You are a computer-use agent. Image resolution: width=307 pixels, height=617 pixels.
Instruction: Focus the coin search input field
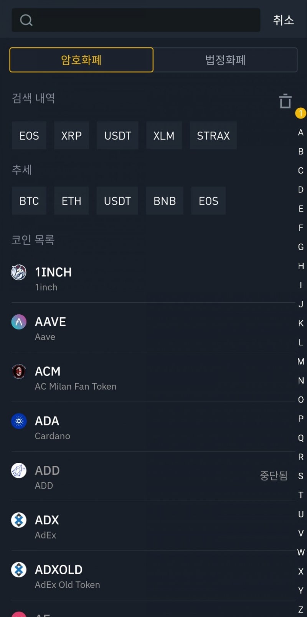146,20
